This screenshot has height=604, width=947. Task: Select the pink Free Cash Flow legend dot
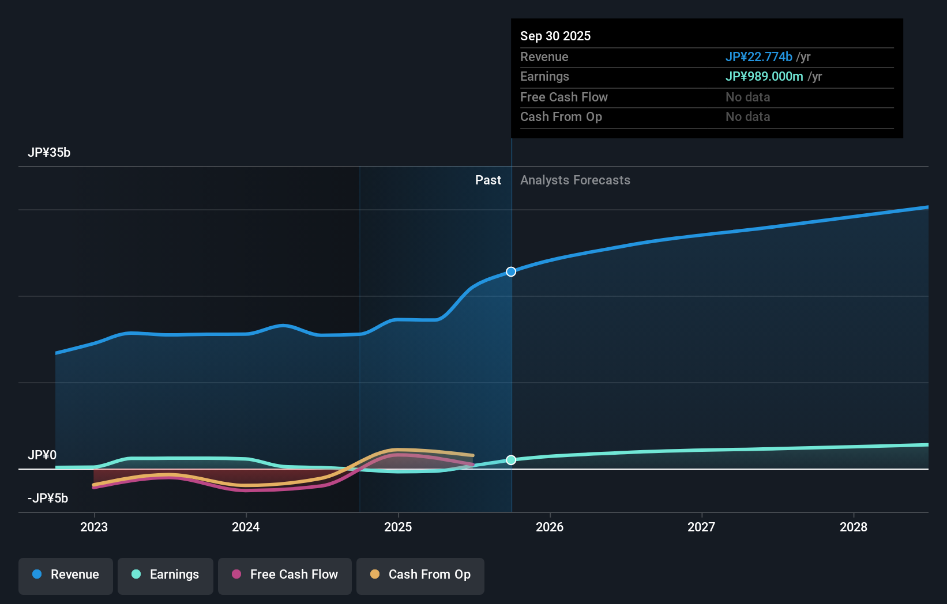pos(236,575)
